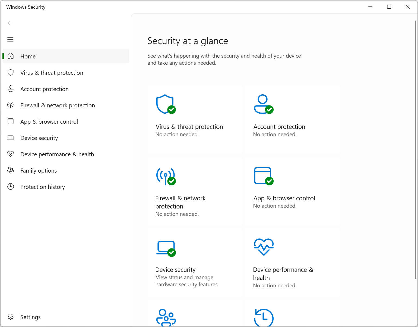Click the Home house icon in sidebar
This screenshot has height=327, width=418.
click(11, 56)
